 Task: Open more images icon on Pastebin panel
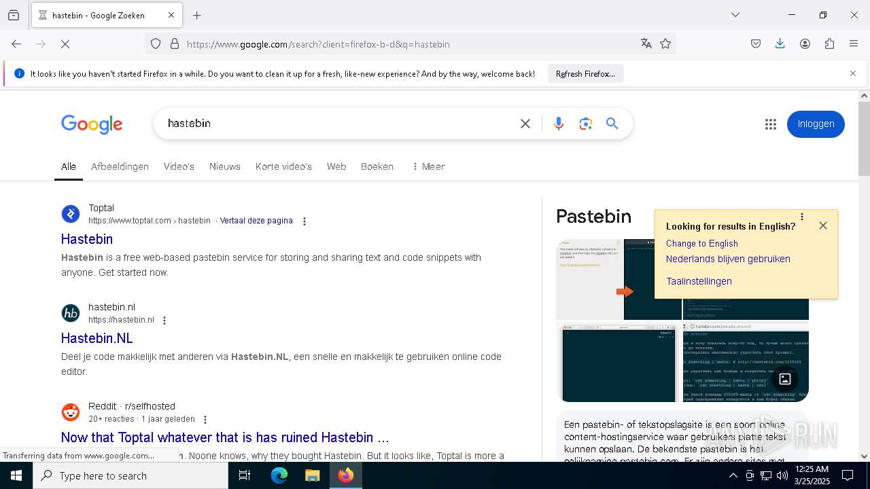(785, 379)
